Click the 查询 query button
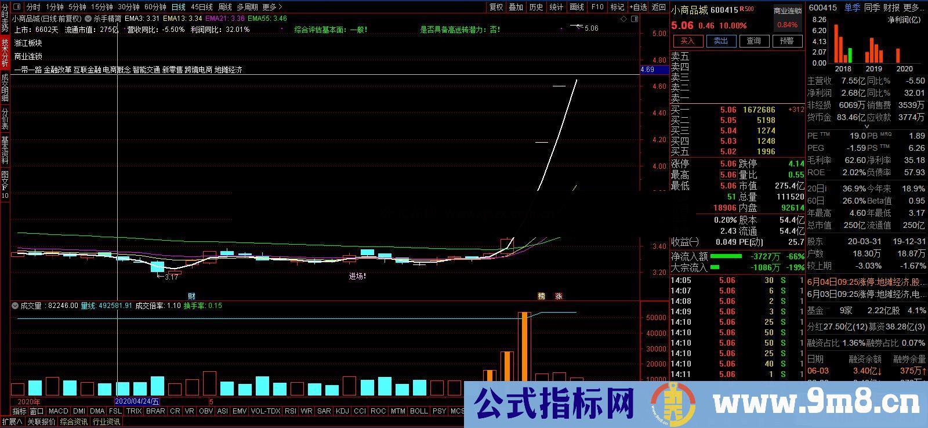Viewport: 928px width, 428px height. (754, 41)
